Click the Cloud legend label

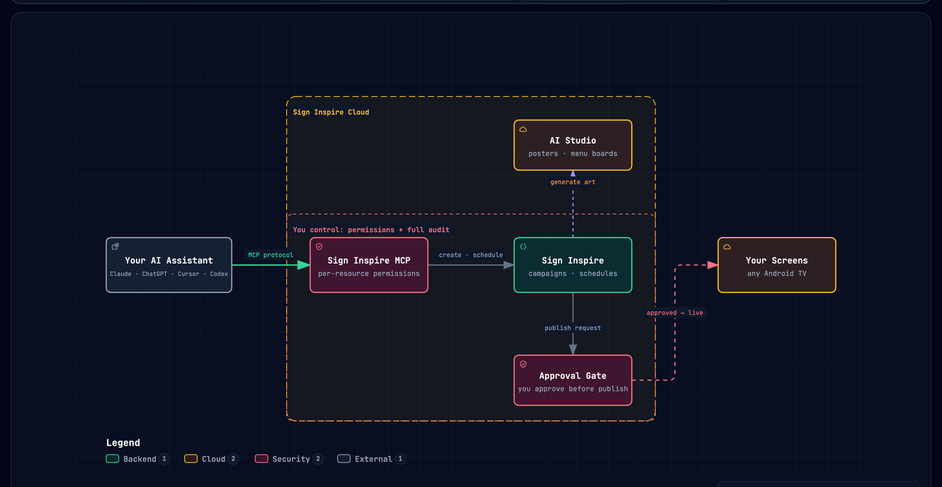[214, 459]
